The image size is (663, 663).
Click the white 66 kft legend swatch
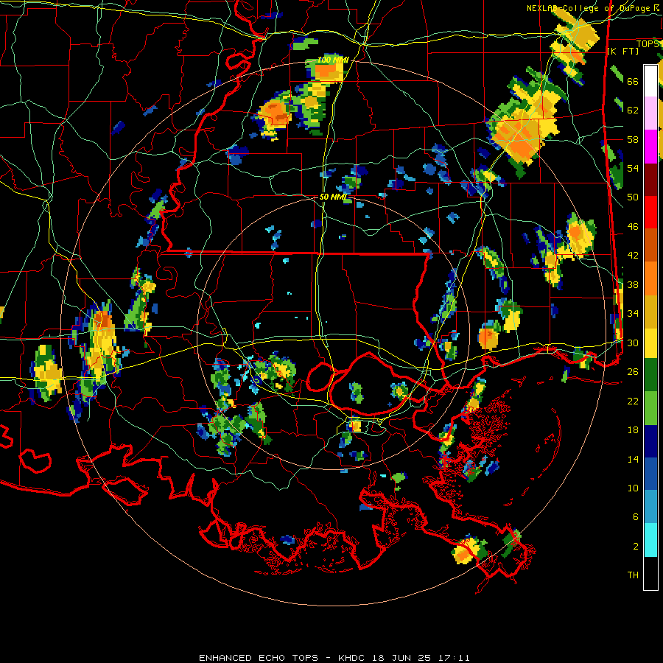[x=650, y=81]
